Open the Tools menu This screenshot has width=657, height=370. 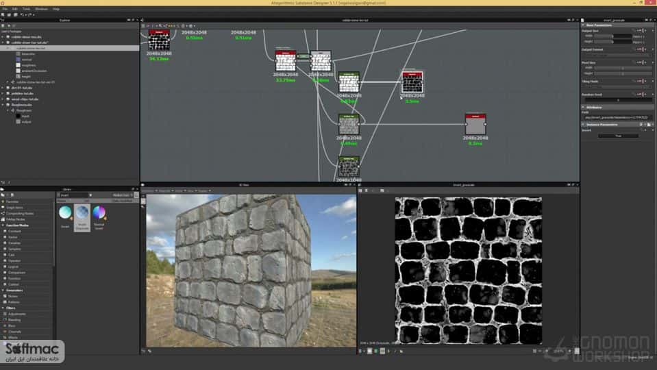coord(27,9)
